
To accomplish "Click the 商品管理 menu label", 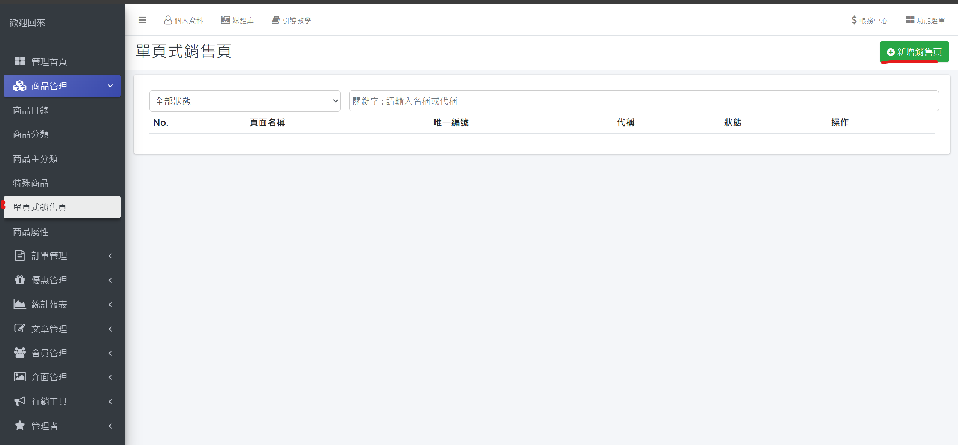I will click(x=49, y=86).
